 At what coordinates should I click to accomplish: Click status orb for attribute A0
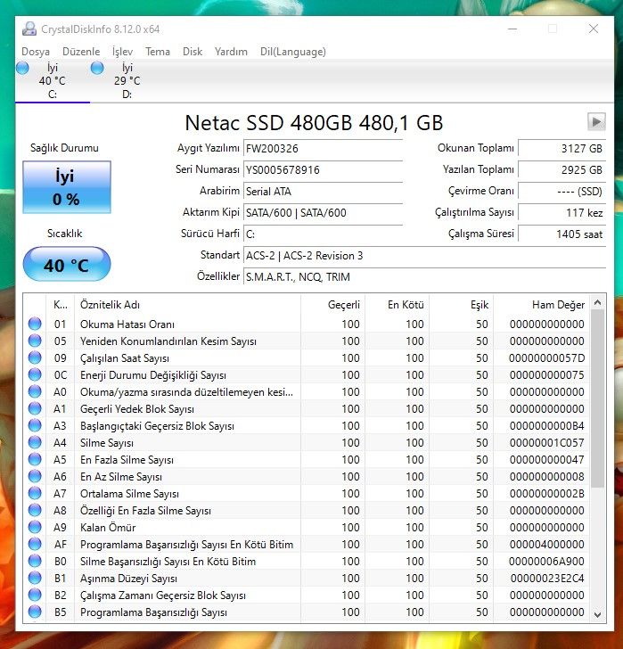35,391
